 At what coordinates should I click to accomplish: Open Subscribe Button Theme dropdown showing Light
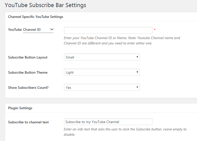(x=102, y=72)
